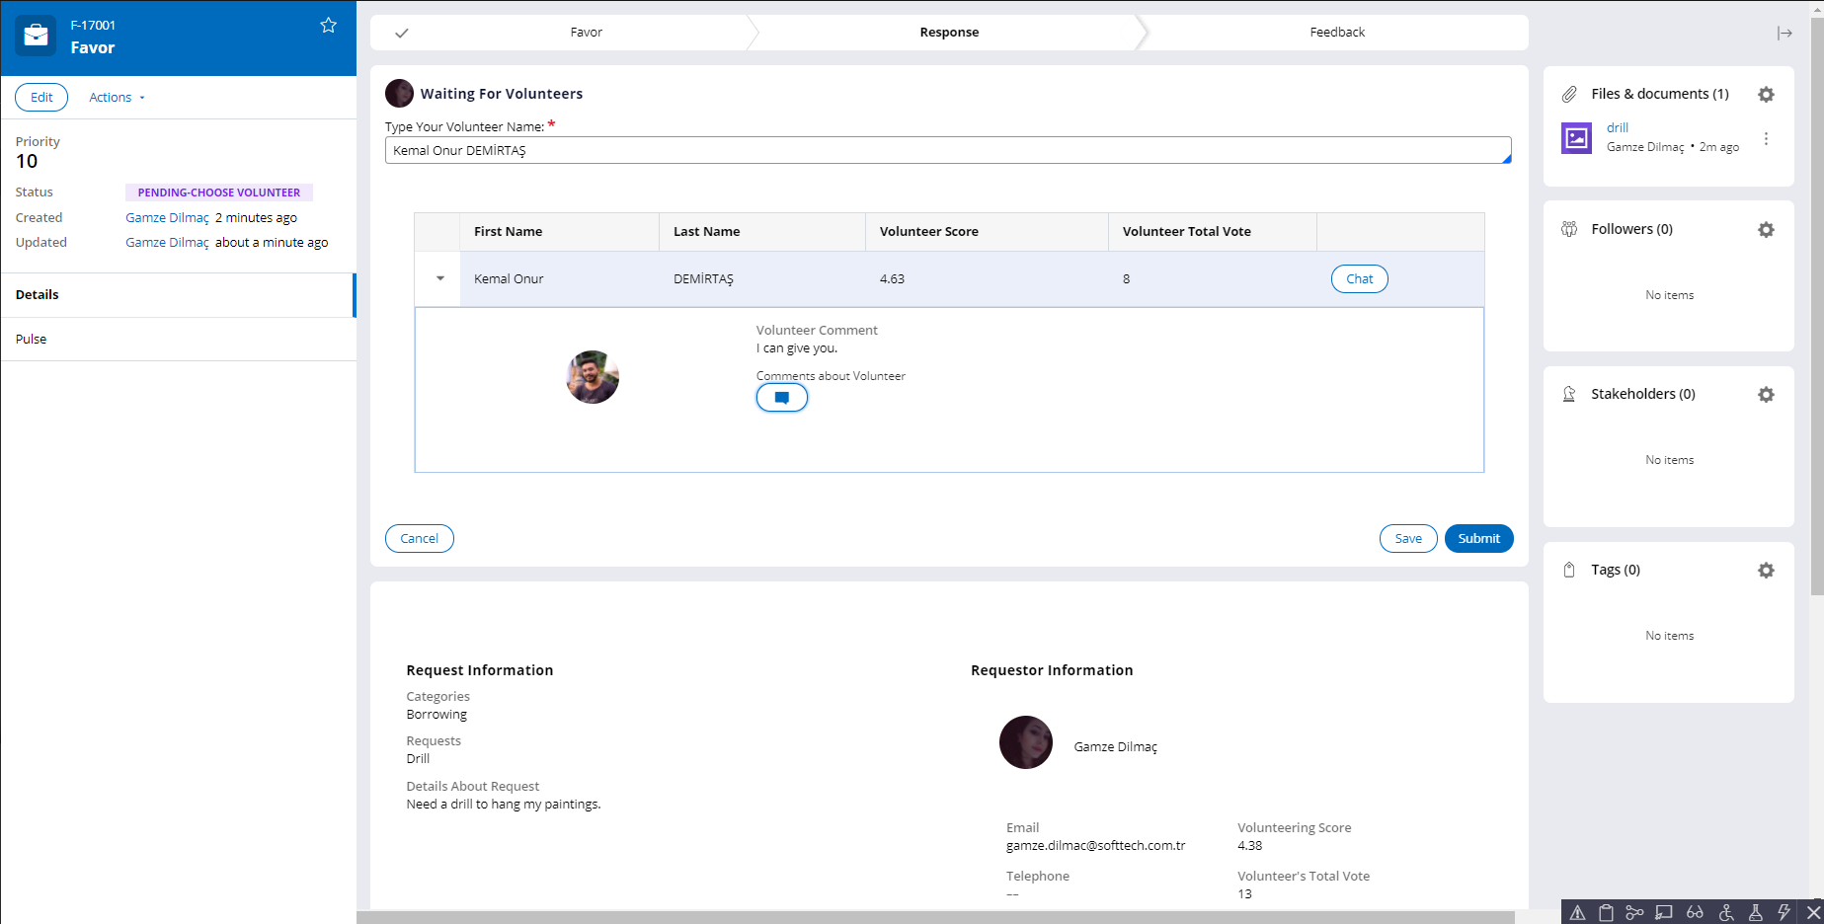Open the lightning performance tool in developer toolbar
This screenshot has width=1824, height=924.
pyautogui.click(x=1784, y=912)
